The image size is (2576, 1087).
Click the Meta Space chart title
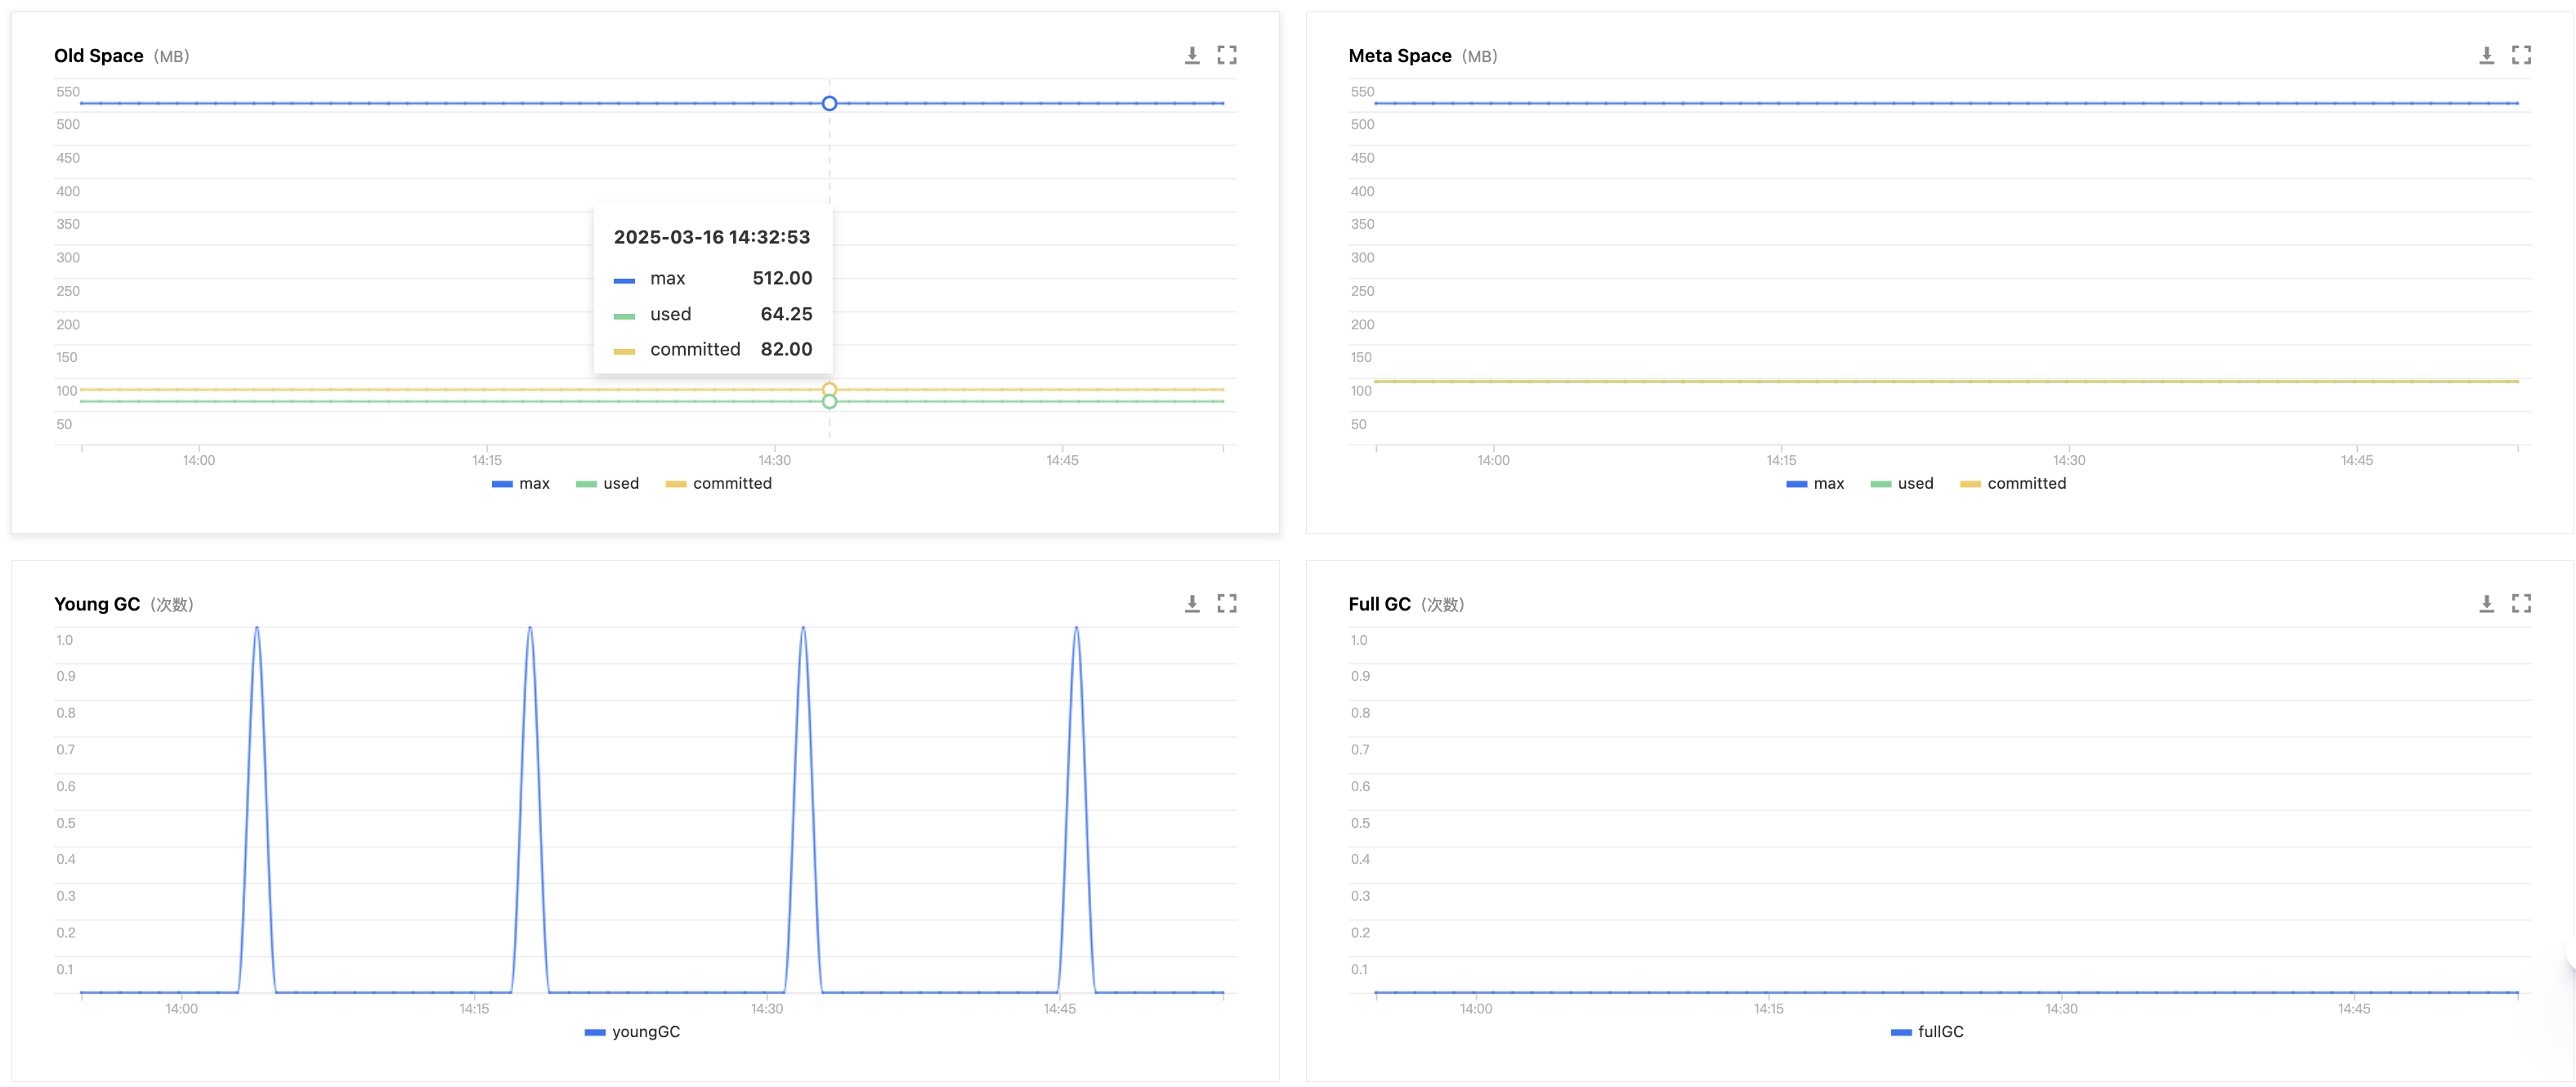[x=1399, y=56]
